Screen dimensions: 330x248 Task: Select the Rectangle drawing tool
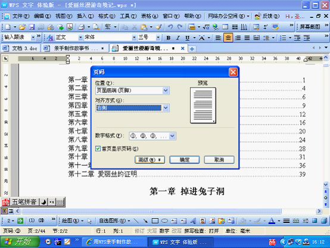pyautogui.click(x=155, y=221)
